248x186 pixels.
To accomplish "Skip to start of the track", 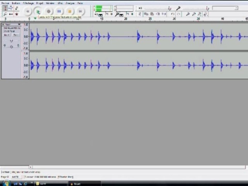I will pos(28,11).
